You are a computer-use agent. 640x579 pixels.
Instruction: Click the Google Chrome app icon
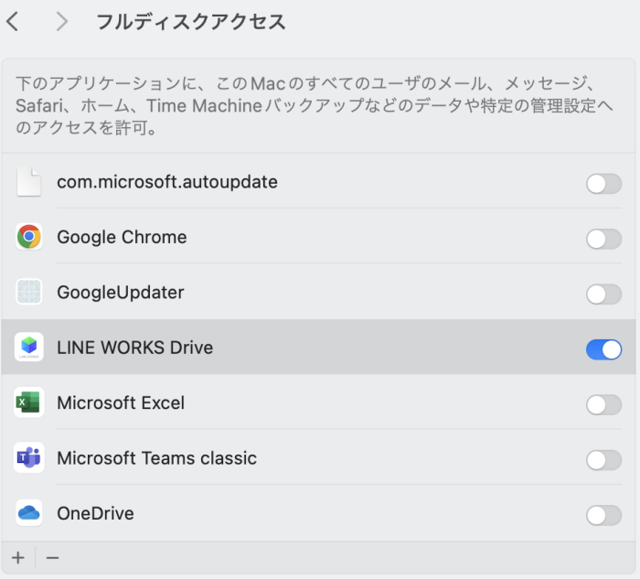[x=28, y=237]
